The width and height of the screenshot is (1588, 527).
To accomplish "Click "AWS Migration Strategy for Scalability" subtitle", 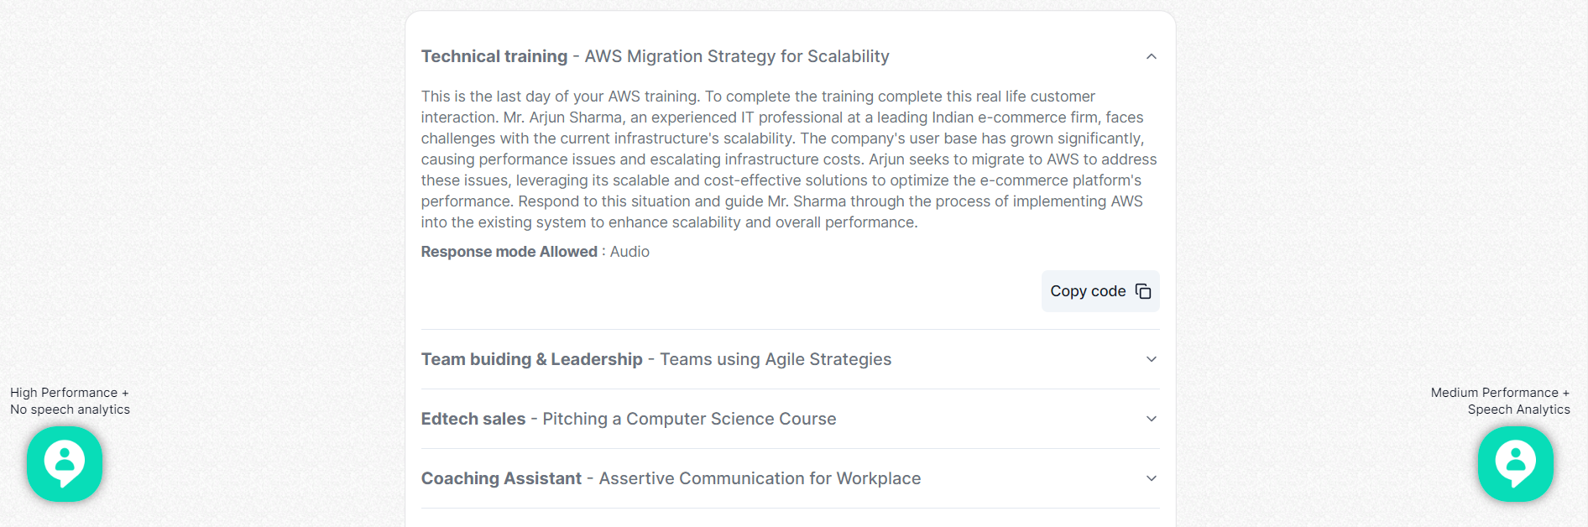I will tap(737, 56).
